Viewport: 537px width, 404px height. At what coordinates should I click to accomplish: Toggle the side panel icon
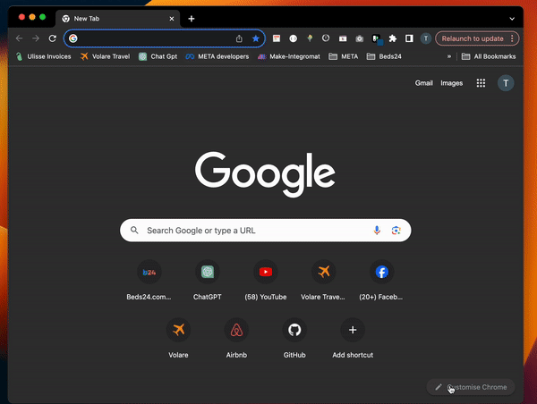click(x=409, y=38)
